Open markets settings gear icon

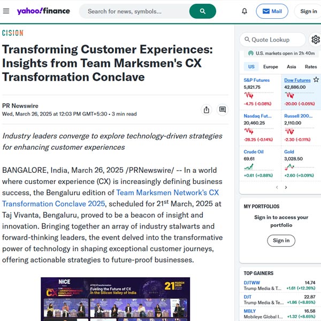click(x=316, y=40)
